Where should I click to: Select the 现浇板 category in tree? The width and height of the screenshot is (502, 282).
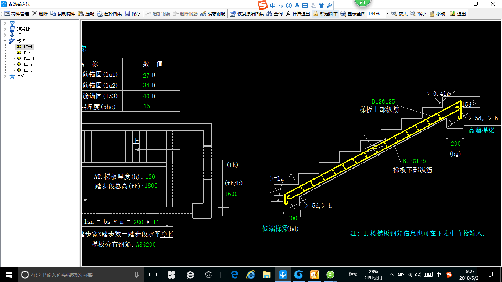click(23, 29)
